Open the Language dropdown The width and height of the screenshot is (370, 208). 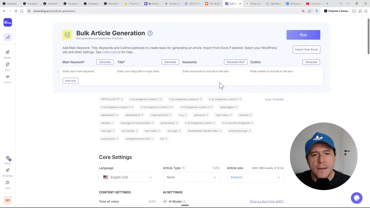tap(127, 177)
